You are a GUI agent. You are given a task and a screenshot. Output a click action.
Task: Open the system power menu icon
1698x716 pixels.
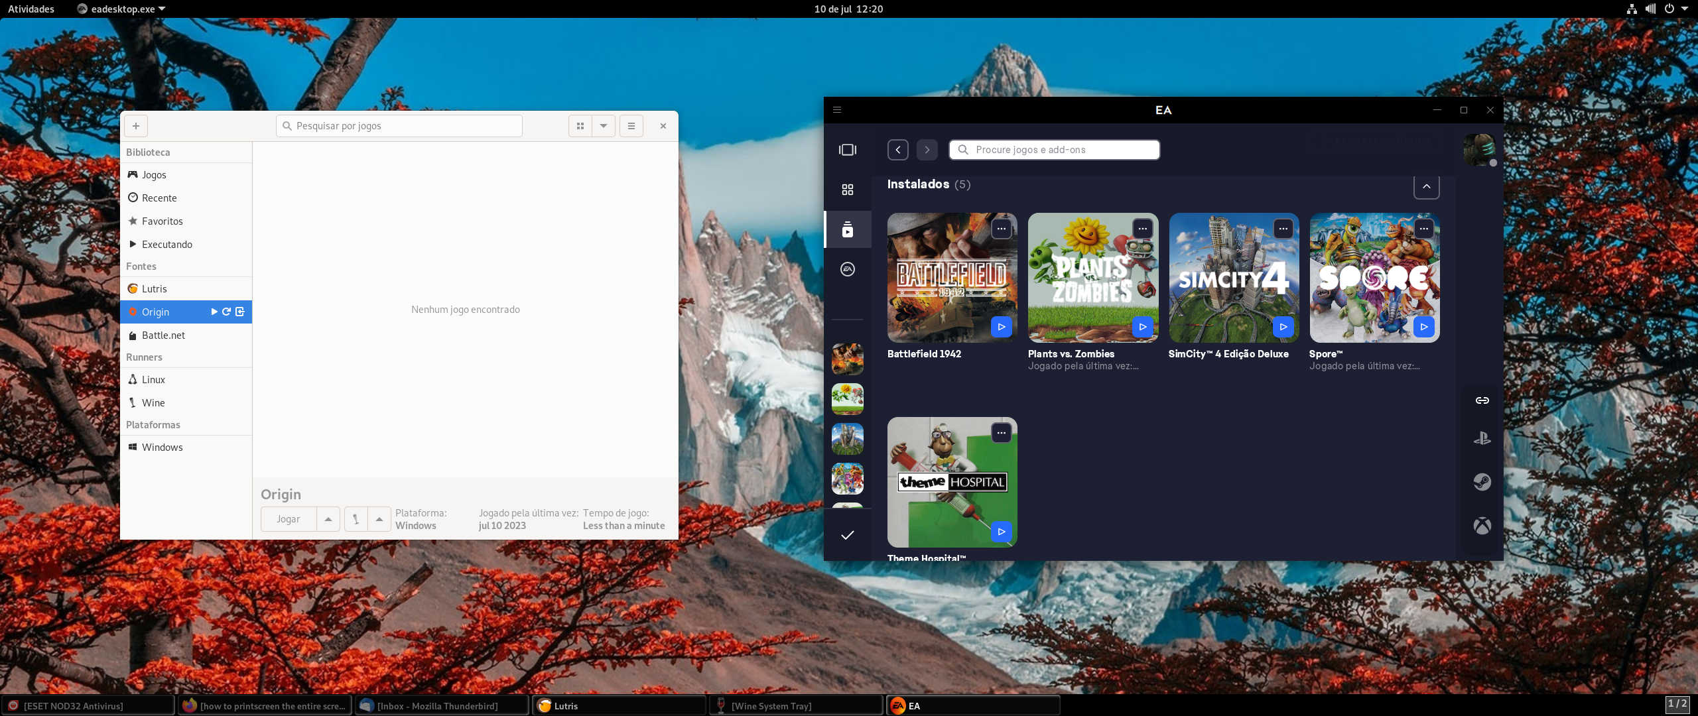tap(1669, 9)
